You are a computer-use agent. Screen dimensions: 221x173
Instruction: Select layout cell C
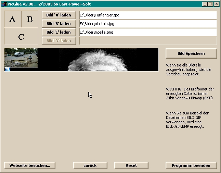click(21, 36)
